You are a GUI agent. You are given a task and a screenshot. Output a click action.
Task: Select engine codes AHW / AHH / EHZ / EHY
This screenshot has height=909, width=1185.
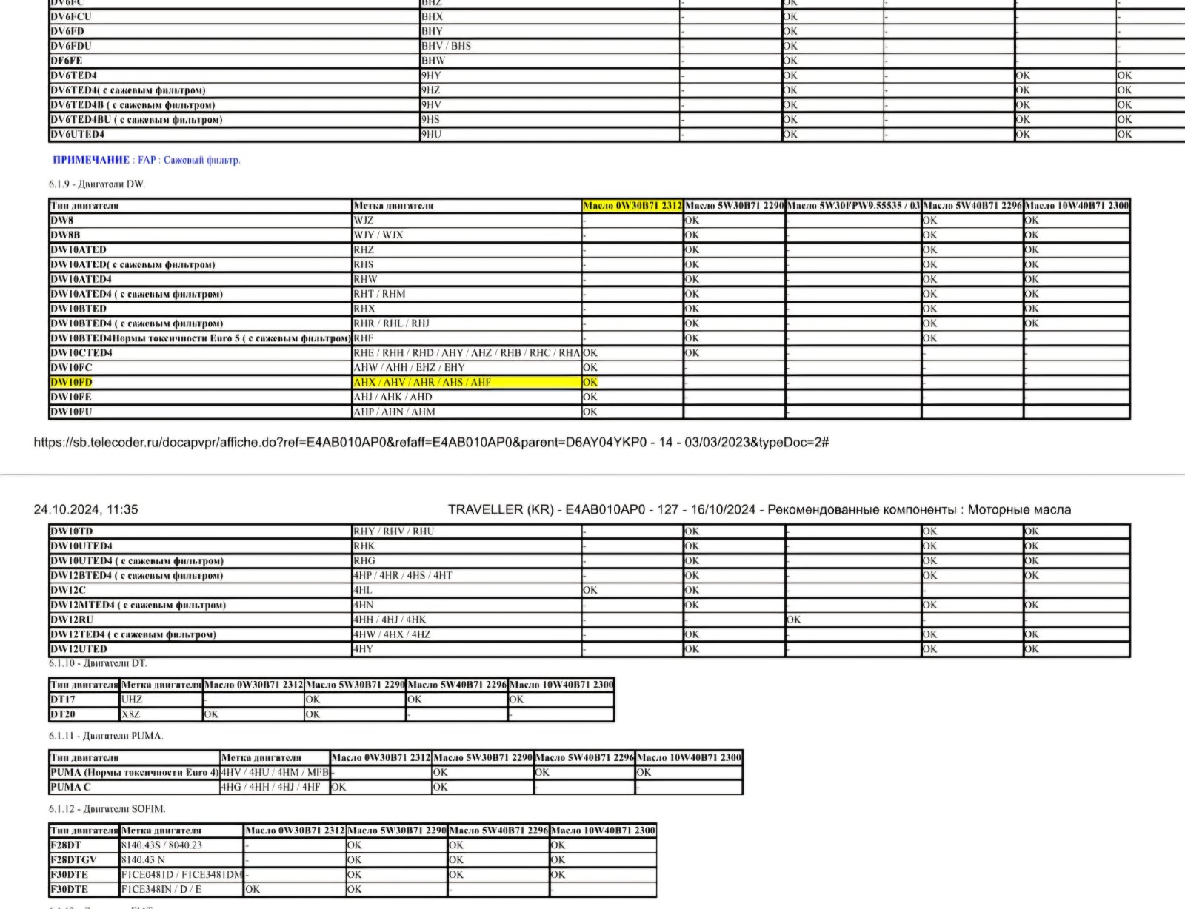point(410,368)
